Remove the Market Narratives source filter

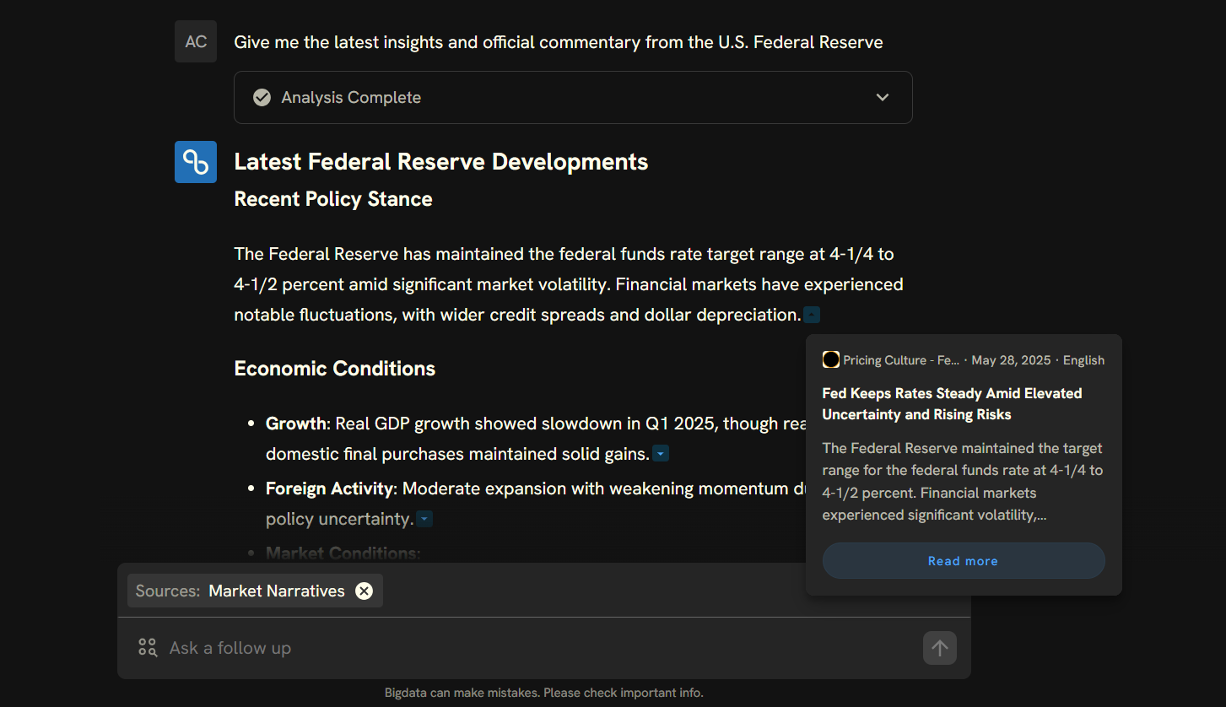(364, 591)
